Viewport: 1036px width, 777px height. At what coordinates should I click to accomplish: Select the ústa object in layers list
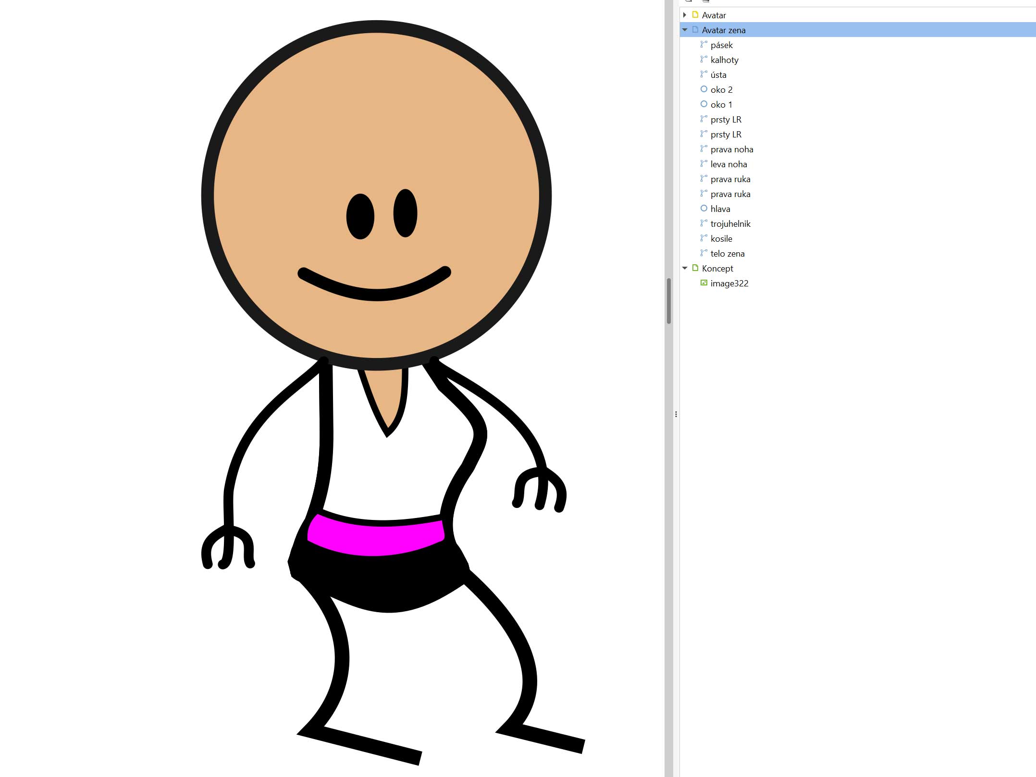[718, 75]
